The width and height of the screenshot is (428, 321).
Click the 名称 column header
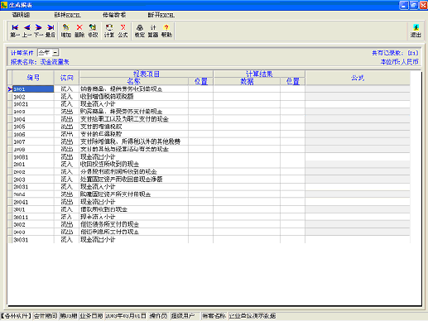[133, 81]
